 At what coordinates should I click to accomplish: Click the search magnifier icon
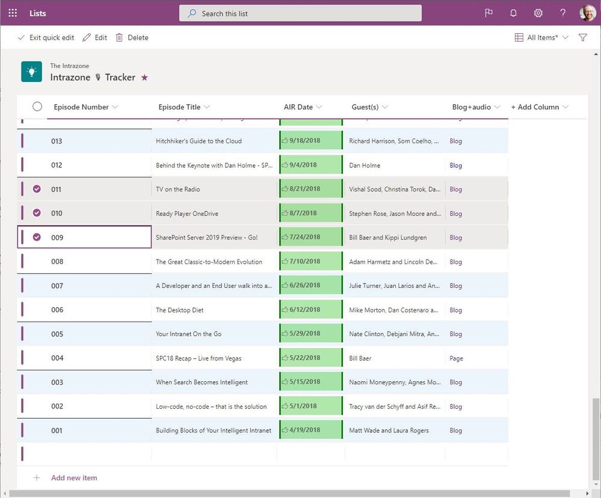[192, 13]
